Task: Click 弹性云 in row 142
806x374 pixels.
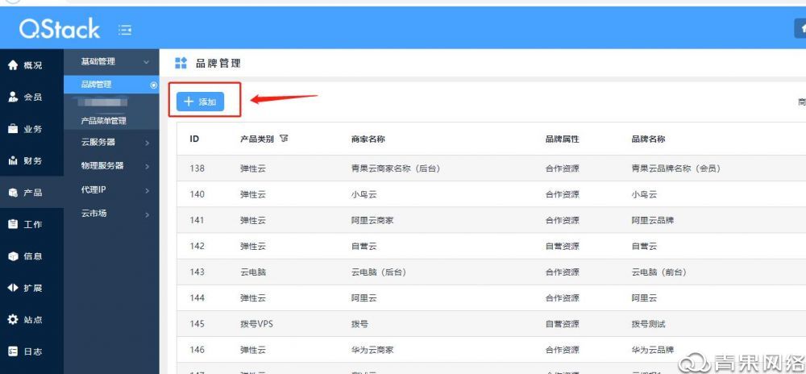Action: pyautogui.click(x=253, y=246)
